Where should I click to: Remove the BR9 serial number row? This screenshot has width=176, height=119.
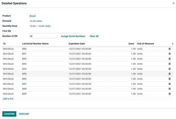point(170,94)
